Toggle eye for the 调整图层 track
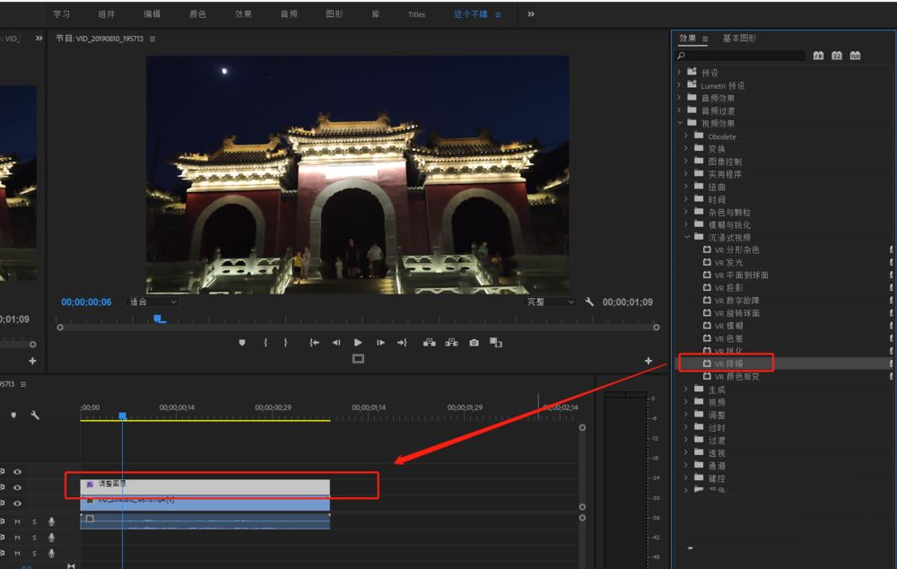897x569 pixels. pyautogui.click(x=18, y=487)
